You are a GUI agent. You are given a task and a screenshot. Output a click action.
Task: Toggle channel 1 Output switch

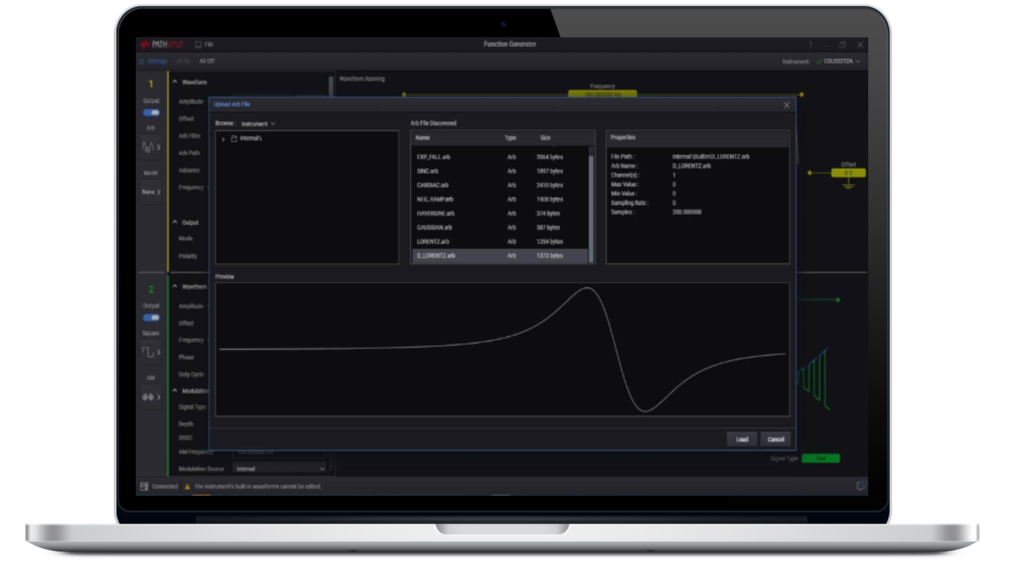[x=151, y=113]
